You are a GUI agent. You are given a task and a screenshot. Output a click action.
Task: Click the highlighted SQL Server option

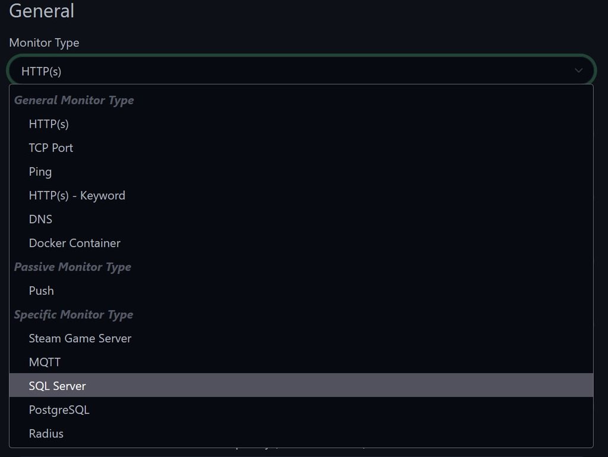[x=301, y=386]
